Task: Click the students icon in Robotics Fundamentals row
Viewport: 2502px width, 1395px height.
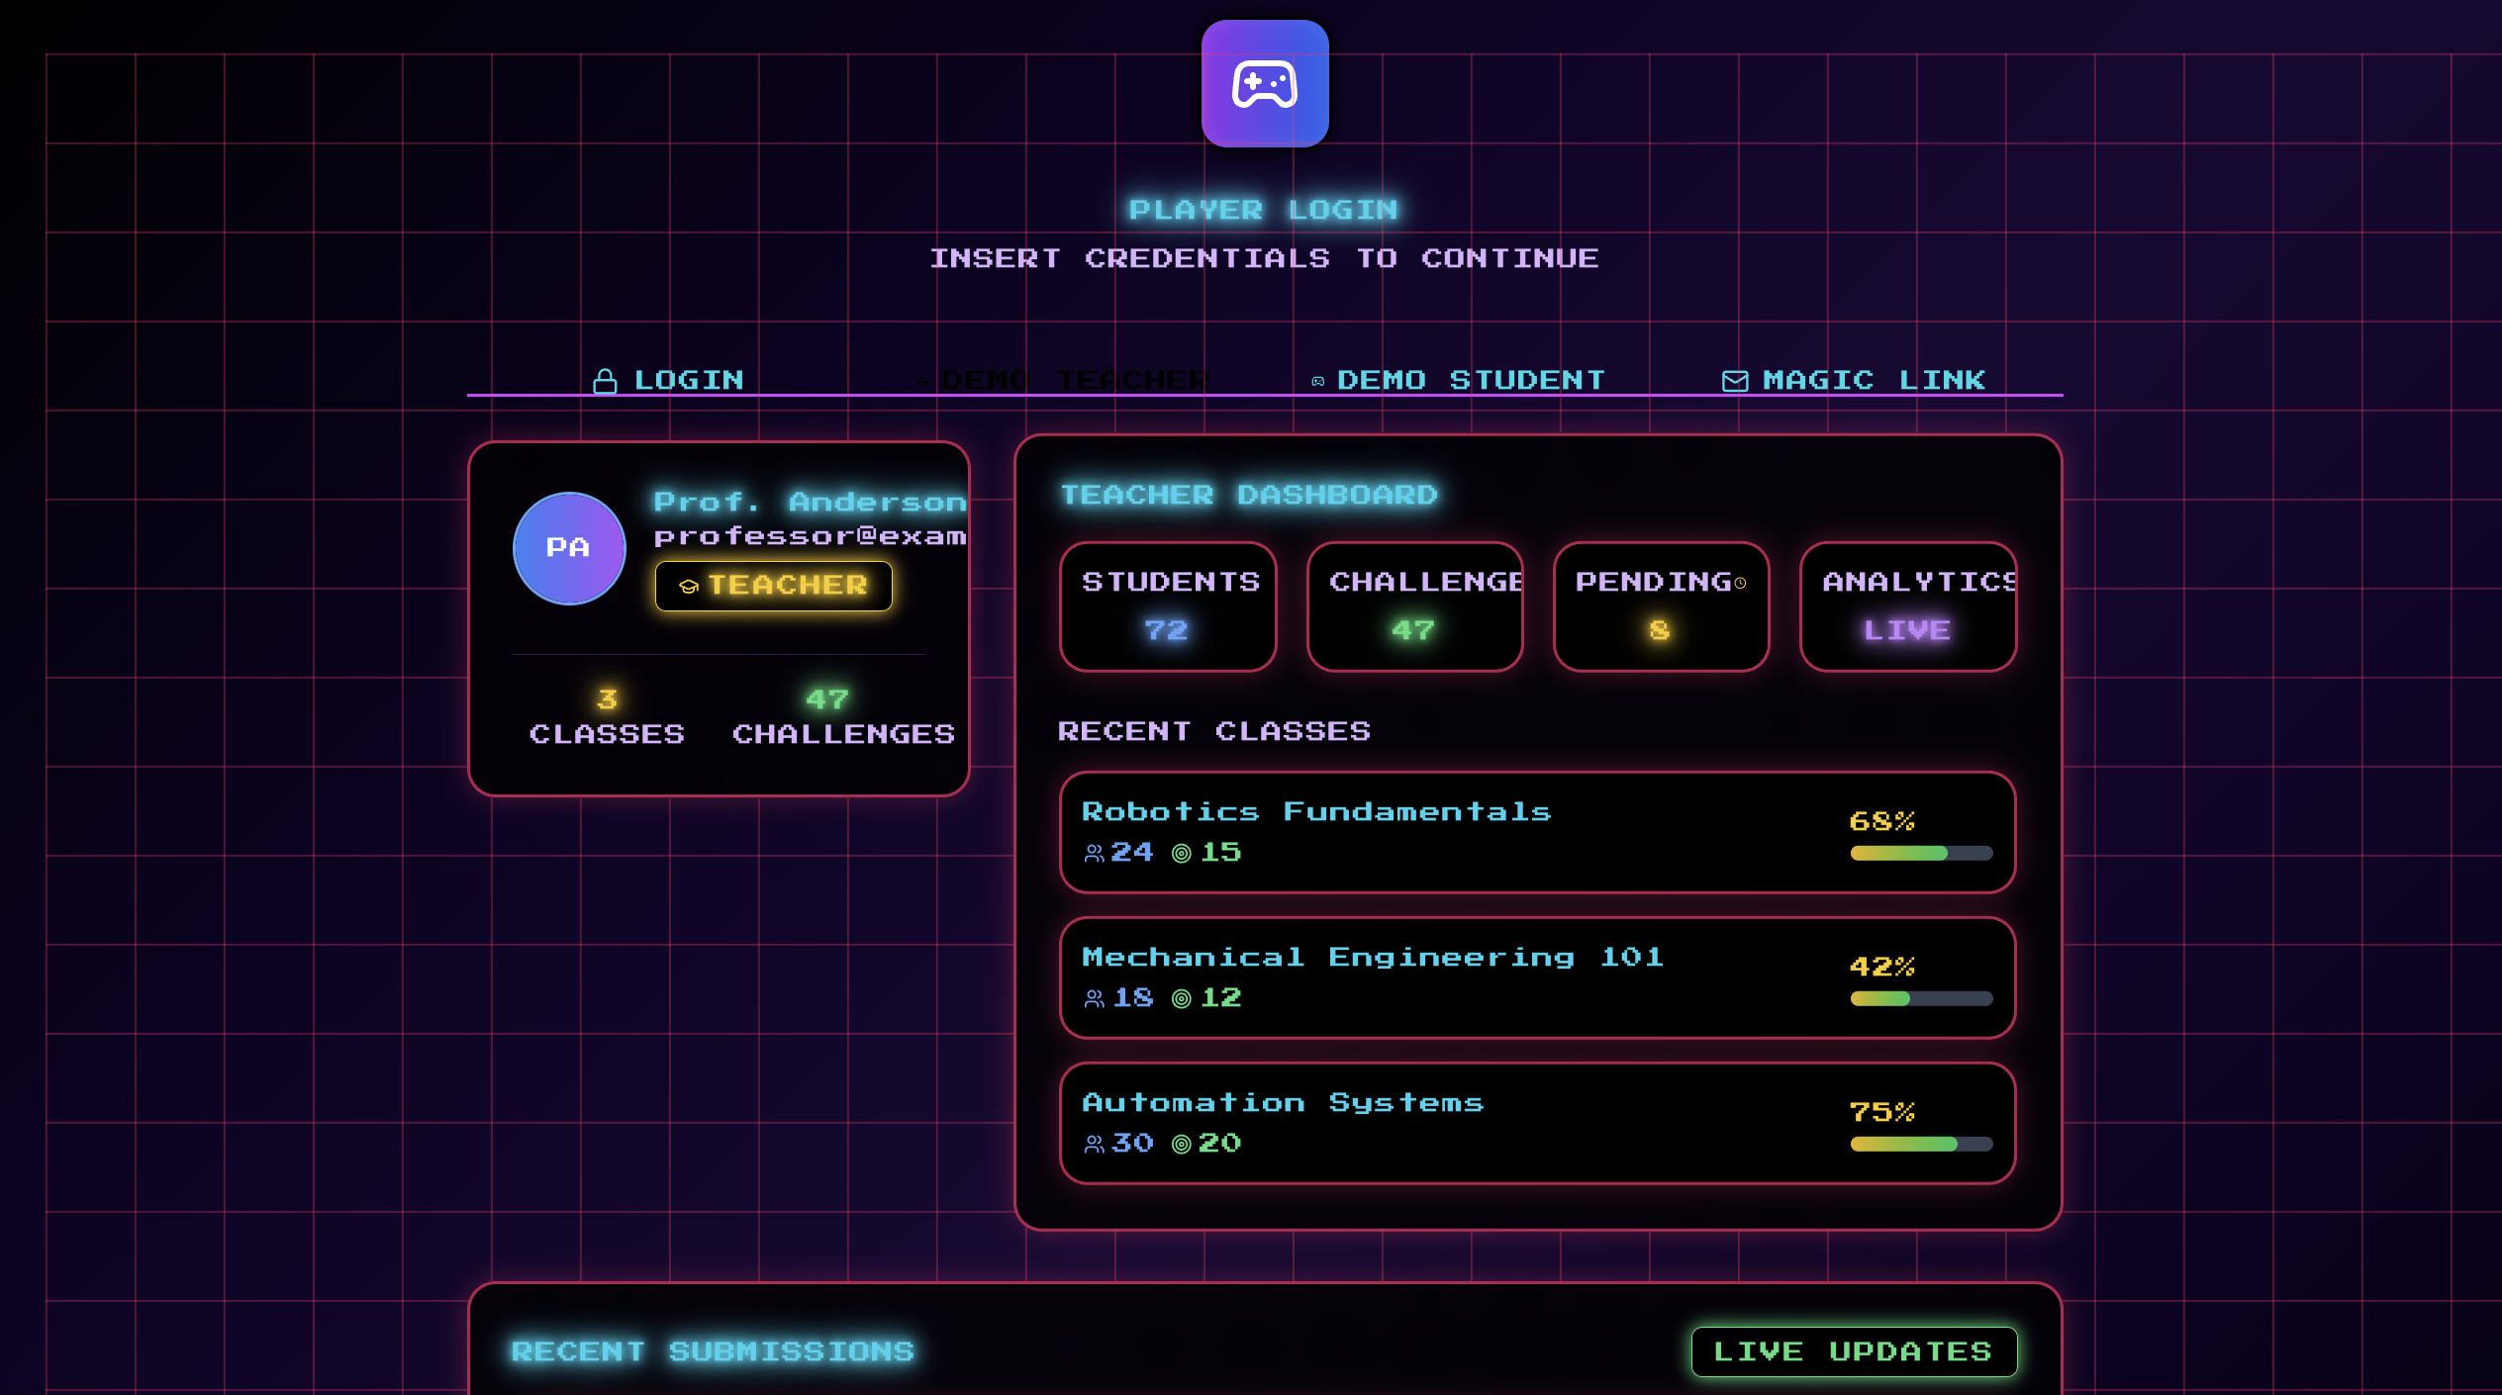Action: 1094,854
